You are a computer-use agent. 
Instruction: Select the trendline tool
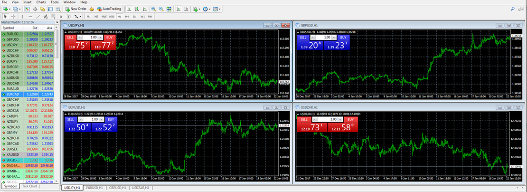[38, 16]
